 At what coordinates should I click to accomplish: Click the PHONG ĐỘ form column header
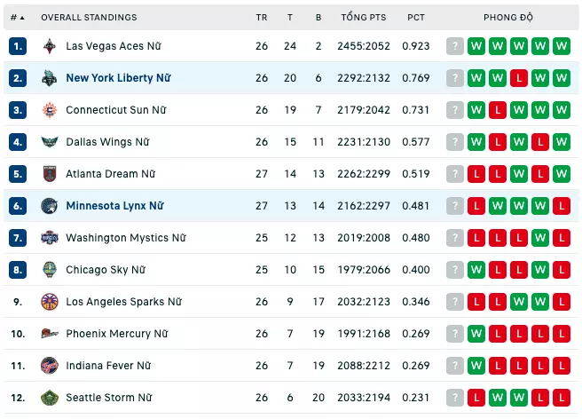(x=508, y=17)
